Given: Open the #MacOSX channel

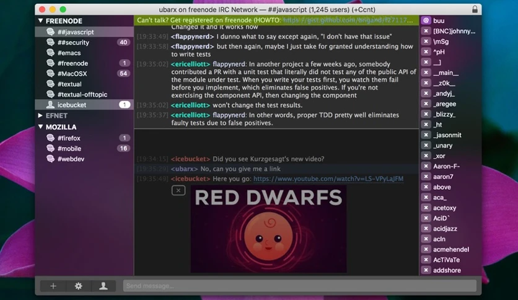Looking at the screenshot, I should click(84, 73).
